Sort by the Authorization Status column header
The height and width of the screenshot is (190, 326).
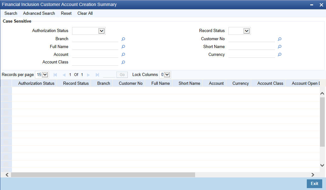click(36, 84)
